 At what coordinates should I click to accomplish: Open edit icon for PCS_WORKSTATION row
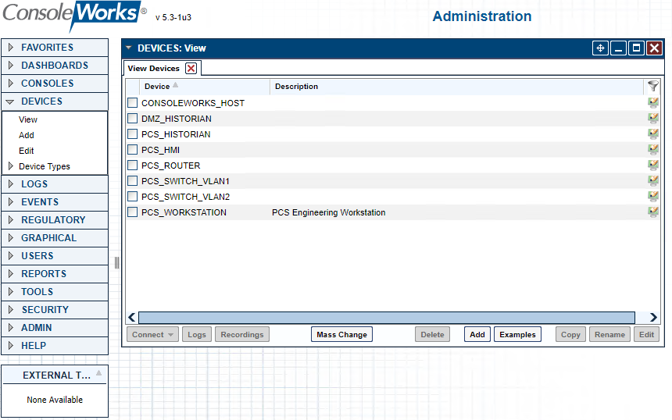pos(652,212)
